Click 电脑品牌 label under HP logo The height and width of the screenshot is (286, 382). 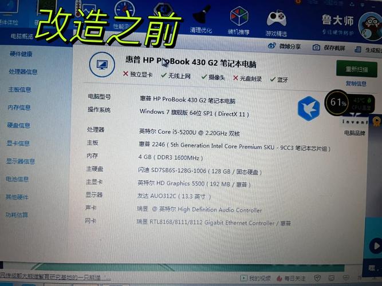(x=355, y=133)
